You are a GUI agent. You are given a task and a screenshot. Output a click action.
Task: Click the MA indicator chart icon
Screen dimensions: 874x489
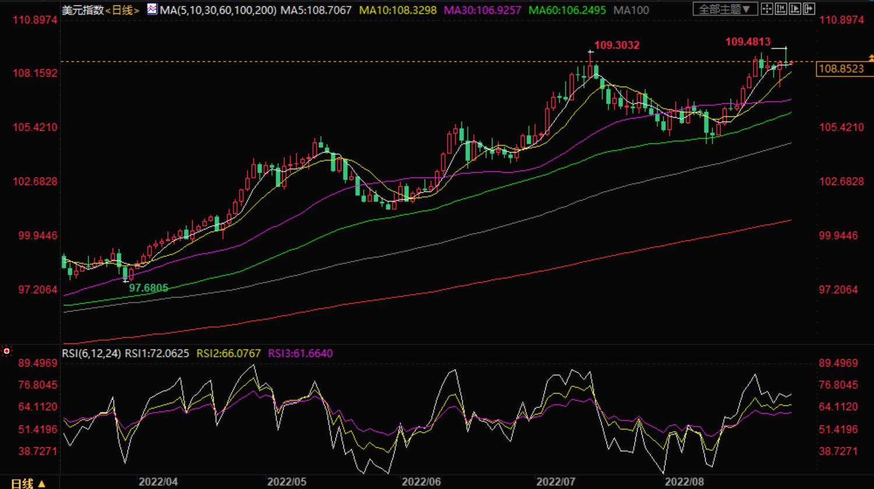coord(151,9)
